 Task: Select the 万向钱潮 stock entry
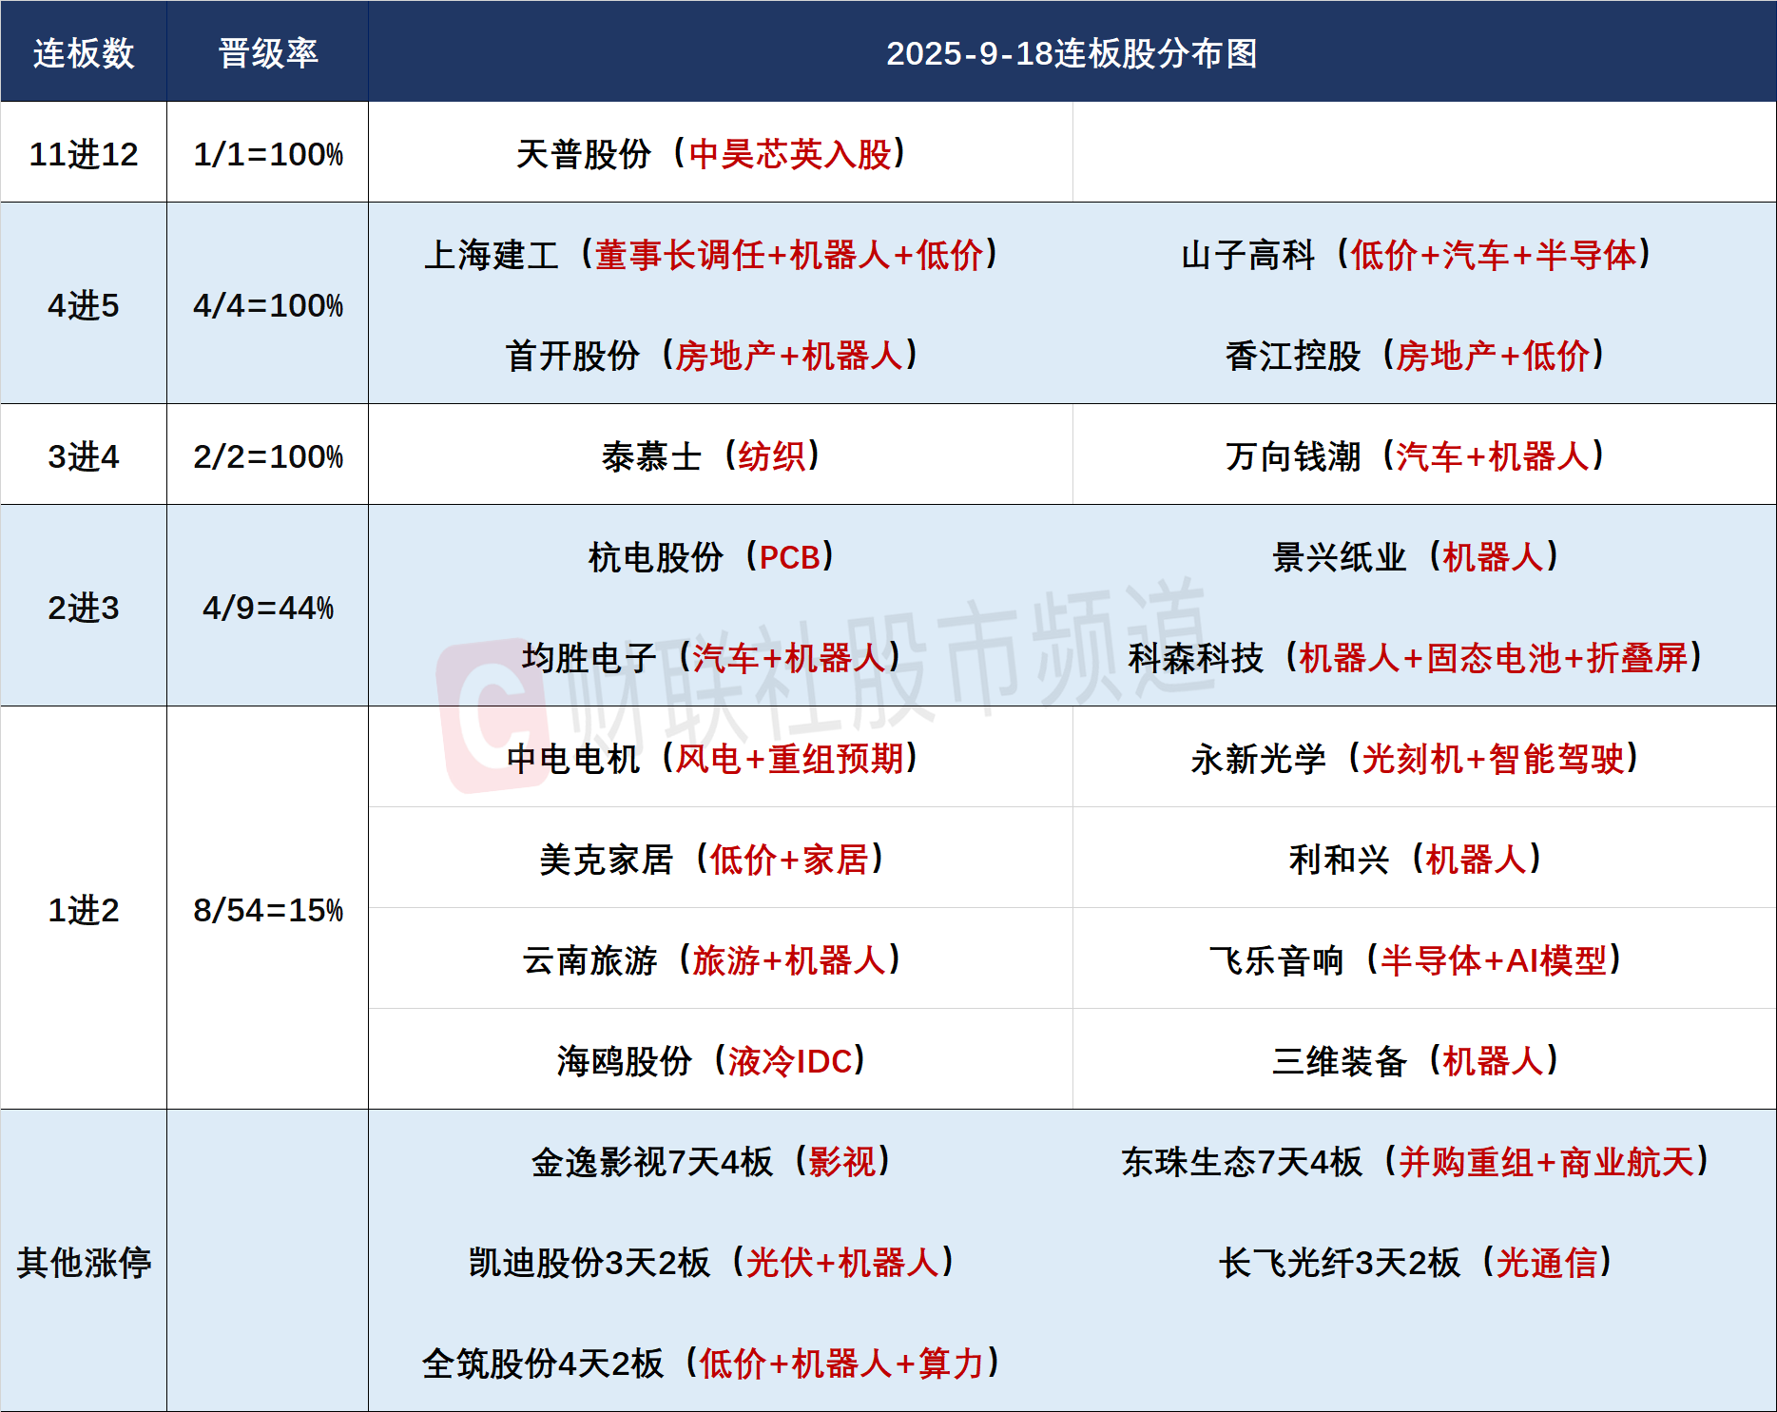[x=1417, y=455]
